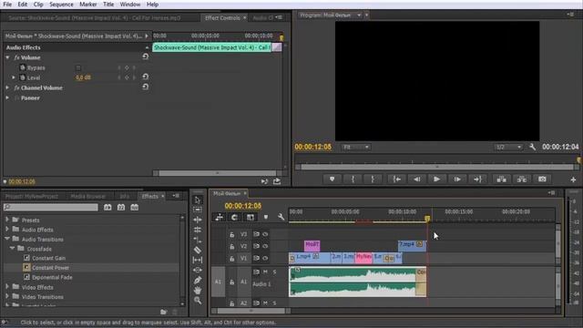Toggle the Bypass checkbox
This screenshot has height=328, width=583.
[78, 67]
